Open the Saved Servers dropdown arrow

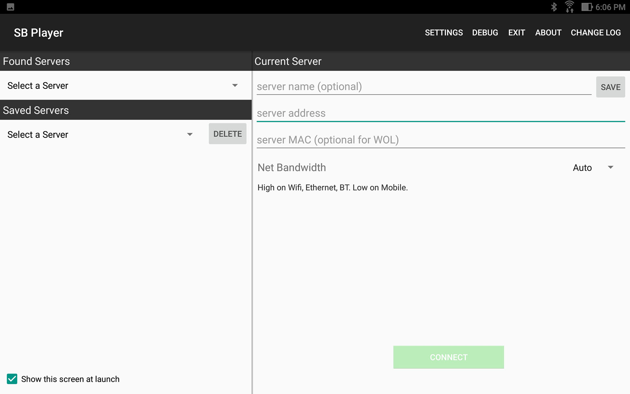190,134
